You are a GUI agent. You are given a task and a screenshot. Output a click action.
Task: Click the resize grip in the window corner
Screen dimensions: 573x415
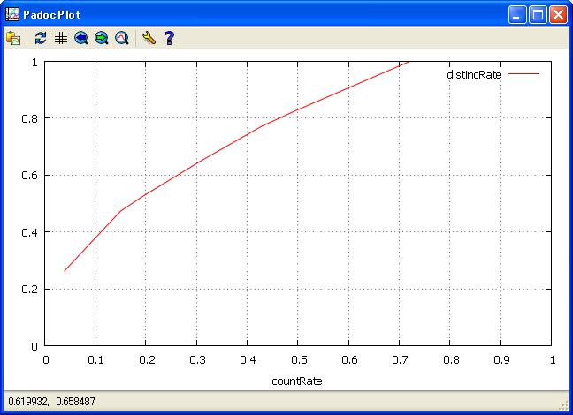[x=564, y=406]
